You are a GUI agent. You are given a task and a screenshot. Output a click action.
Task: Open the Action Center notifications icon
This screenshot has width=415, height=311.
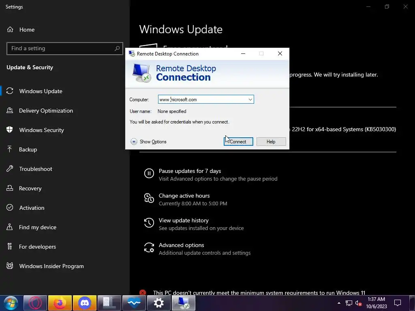pyautogui.click(x=398, y=303)
